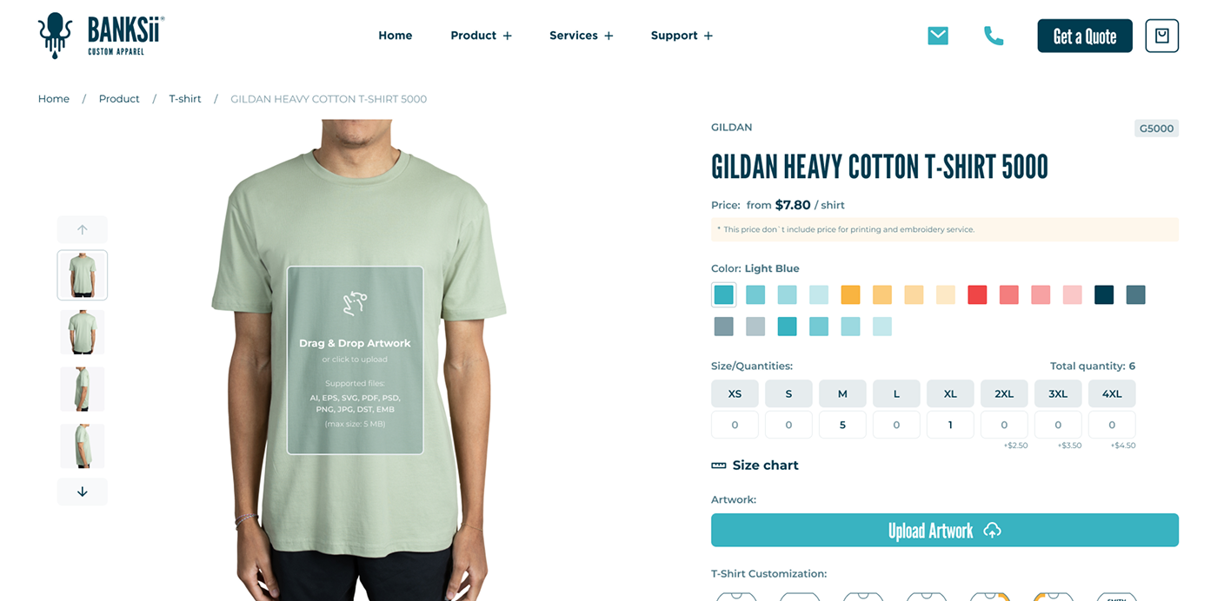
Task: Expand the Support menu
Action: (x=682, y=36)
